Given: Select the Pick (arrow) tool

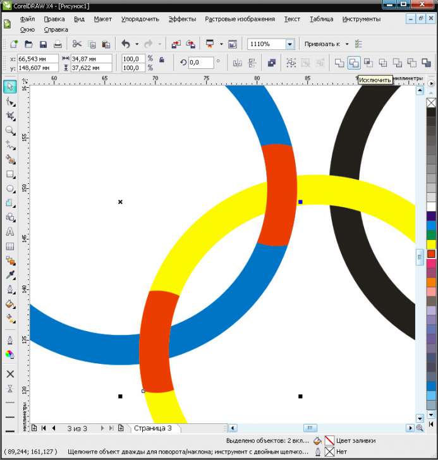Looking at the screenshot, I should [x=10, y=87].
